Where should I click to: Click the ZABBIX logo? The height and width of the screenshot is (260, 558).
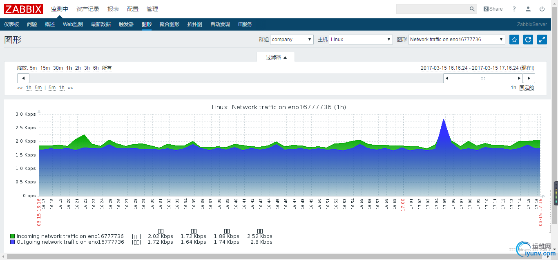point(24,9)
